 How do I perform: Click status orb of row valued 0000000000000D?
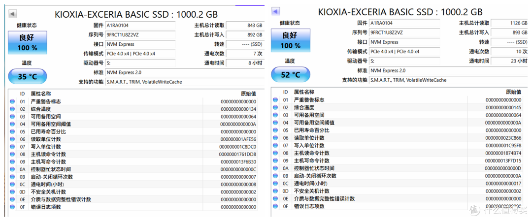click(x=275, y=168)
